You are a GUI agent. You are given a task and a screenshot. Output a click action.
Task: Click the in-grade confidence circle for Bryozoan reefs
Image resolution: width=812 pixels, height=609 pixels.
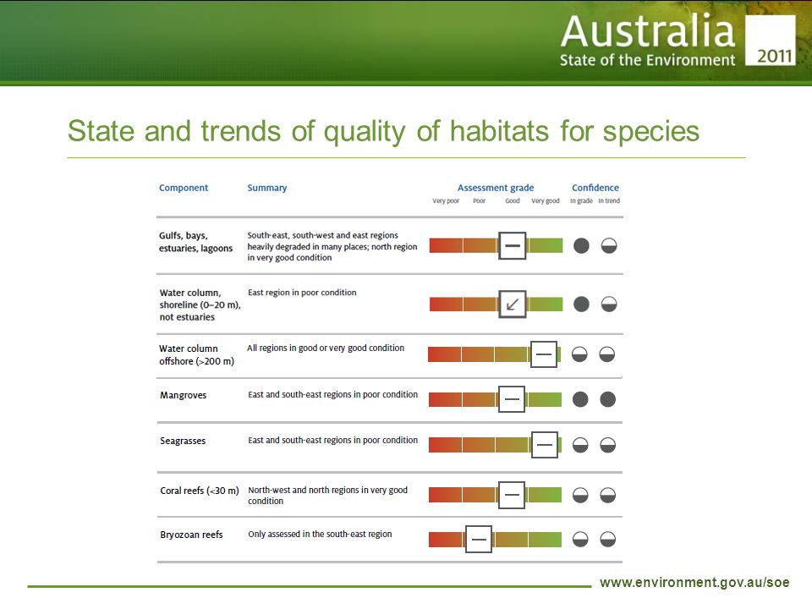(x=580, y=539)
